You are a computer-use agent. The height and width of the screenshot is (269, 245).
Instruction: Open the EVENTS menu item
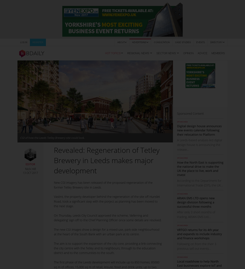(x=200, y=43)
